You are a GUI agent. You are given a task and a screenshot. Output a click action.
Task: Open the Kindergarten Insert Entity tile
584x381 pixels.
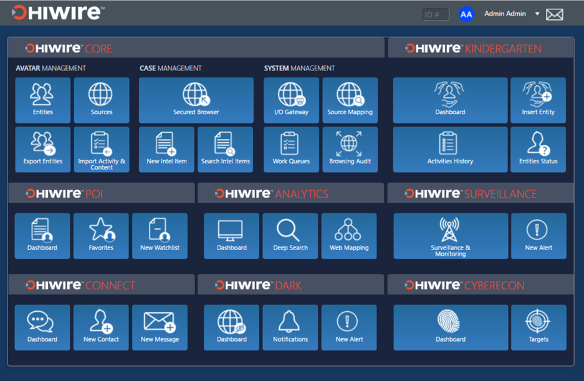point(538,100)
